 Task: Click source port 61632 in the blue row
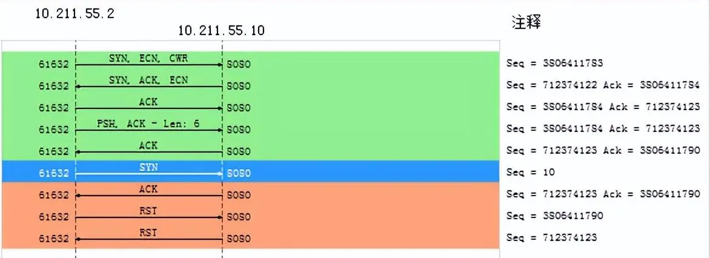click(x=53, y=174)
